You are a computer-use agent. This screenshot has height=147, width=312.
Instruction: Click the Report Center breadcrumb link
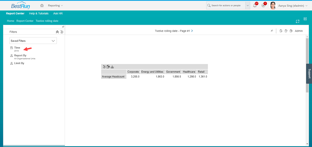tap(25, 21)
